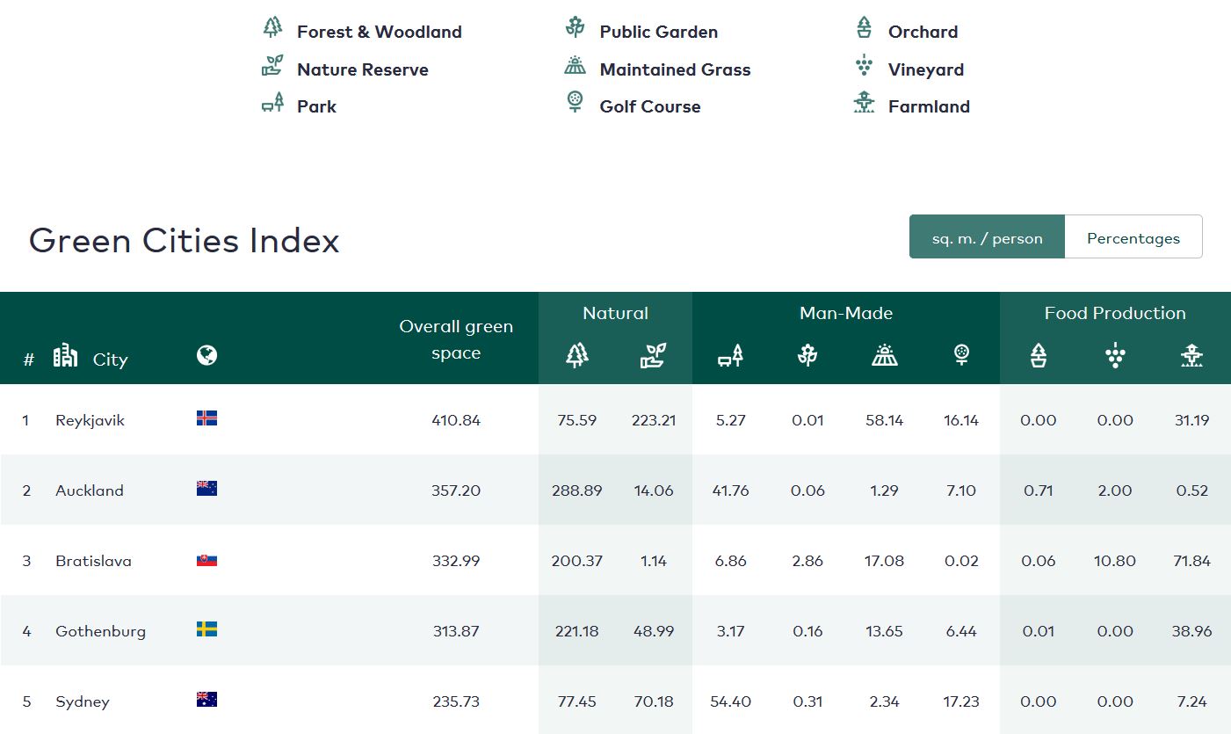Sort table by Overall green space
The image size is (1231, 734).
455,339
